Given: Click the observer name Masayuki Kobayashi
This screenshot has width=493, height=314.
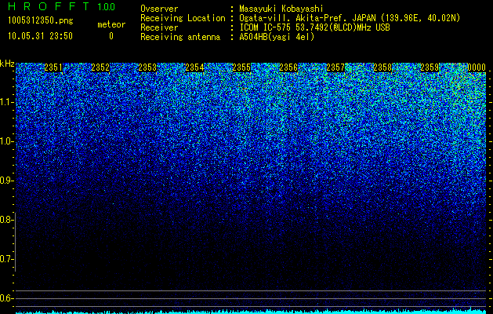Looking at the screenshot, I should pyautogui.click(x=281, y=9).
